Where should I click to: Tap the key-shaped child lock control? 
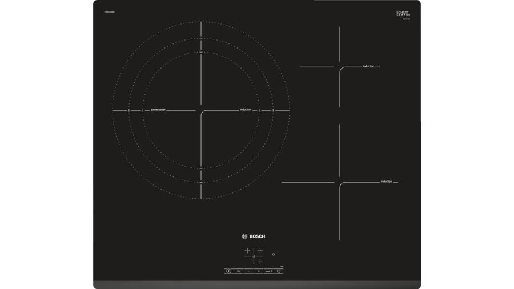(239, 271)
